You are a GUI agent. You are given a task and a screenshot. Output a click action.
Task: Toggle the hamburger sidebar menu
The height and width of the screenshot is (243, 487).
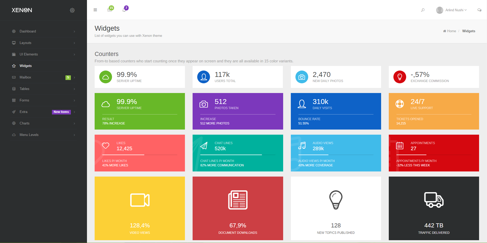click(x=95, y=10)
